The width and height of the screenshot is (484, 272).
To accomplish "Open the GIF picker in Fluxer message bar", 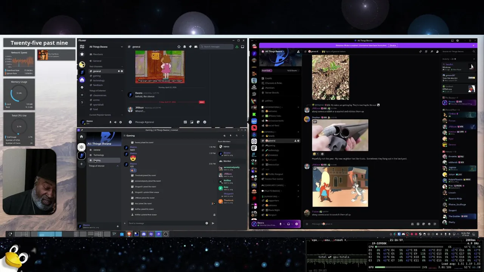I will 185,122.
